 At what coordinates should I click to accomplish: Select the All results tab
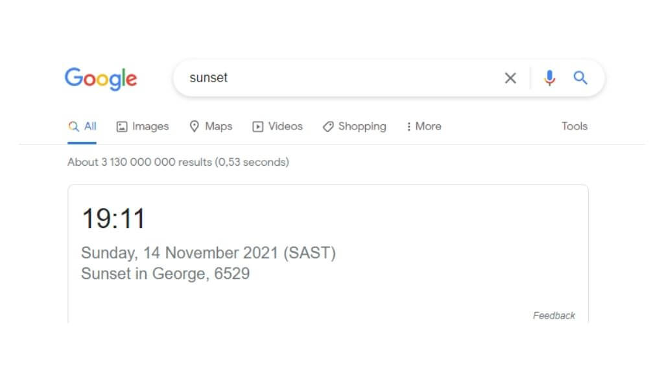click(x=83, y=127)
